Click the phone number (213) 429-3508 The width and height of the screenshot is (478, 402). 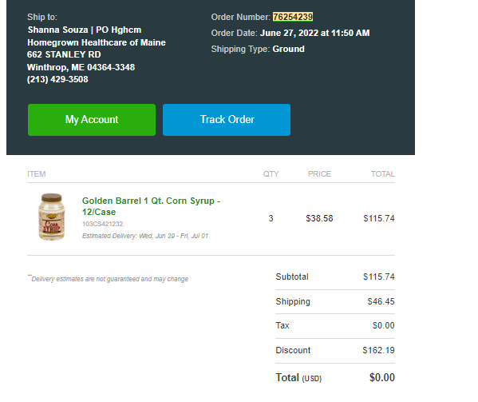click(57, 79)
